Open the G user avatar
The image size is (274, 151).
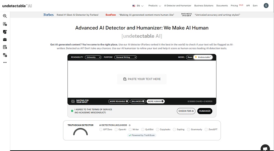click(x=266, y=5)
